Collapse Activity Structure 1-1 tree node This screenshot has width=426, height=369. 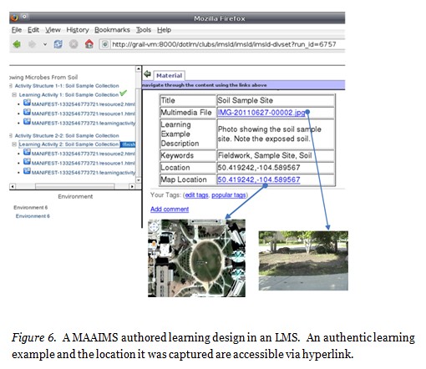pyautogui.click(x=11, y=86)
